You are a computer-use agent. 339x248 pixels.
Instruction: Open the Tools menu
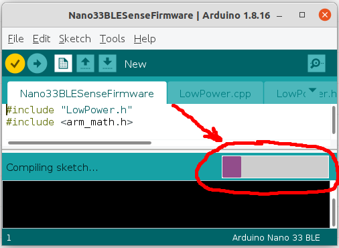tap(112, 39)
